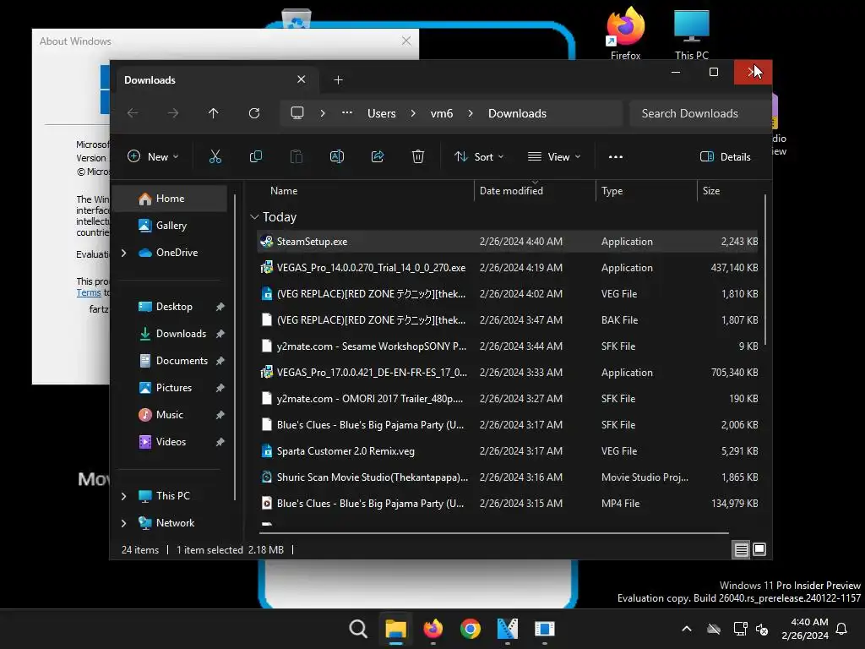Open the Firefox desktop shortcut
The height and width of the screenshot is (649, 865).
point(626,33)
